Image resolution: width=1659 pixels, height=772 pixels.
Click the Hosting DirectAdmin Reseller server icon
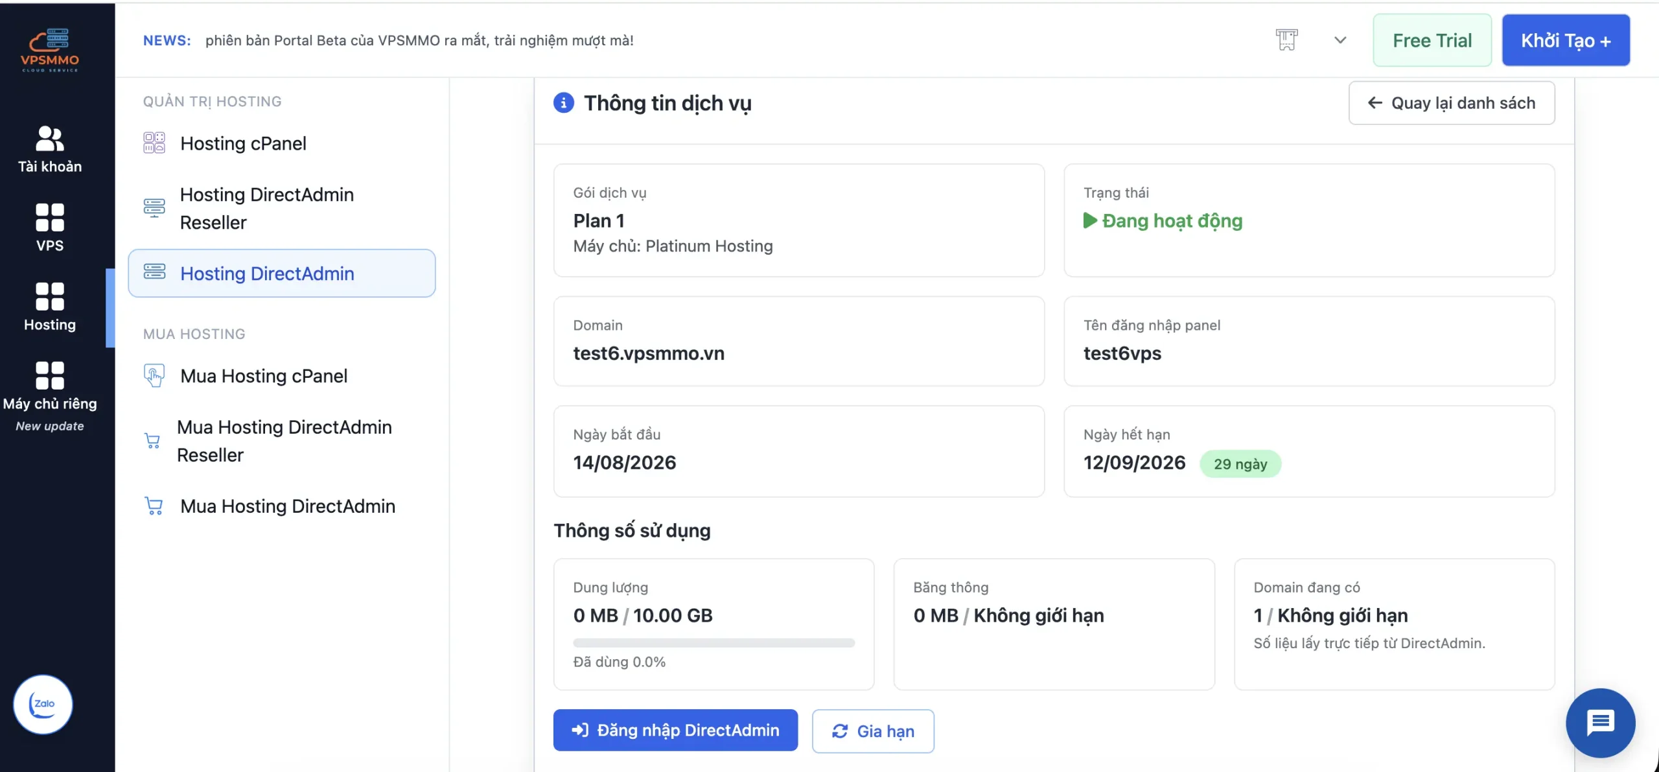click(x=154, y=208)
